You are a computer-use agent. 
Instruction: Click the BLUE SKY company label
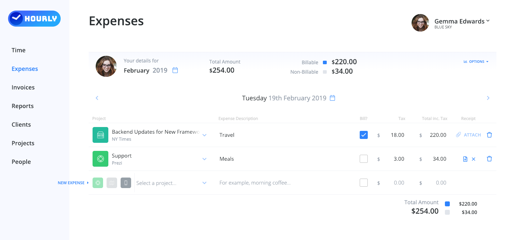tap(443, 27)
